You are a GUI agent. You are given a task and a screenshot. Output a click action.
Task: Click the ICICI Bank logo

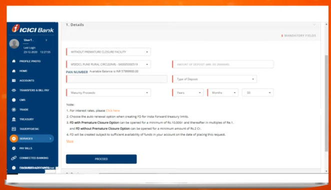[32, 28]
